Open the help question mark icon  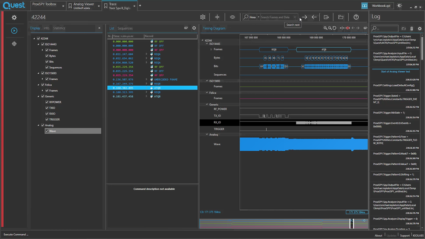point(356,17)
